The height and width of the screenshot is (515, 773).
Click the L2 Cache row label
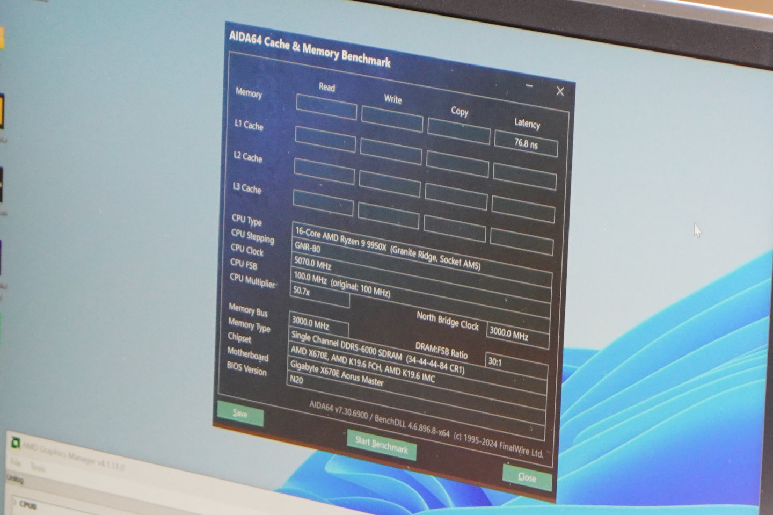tap(248, 157)
